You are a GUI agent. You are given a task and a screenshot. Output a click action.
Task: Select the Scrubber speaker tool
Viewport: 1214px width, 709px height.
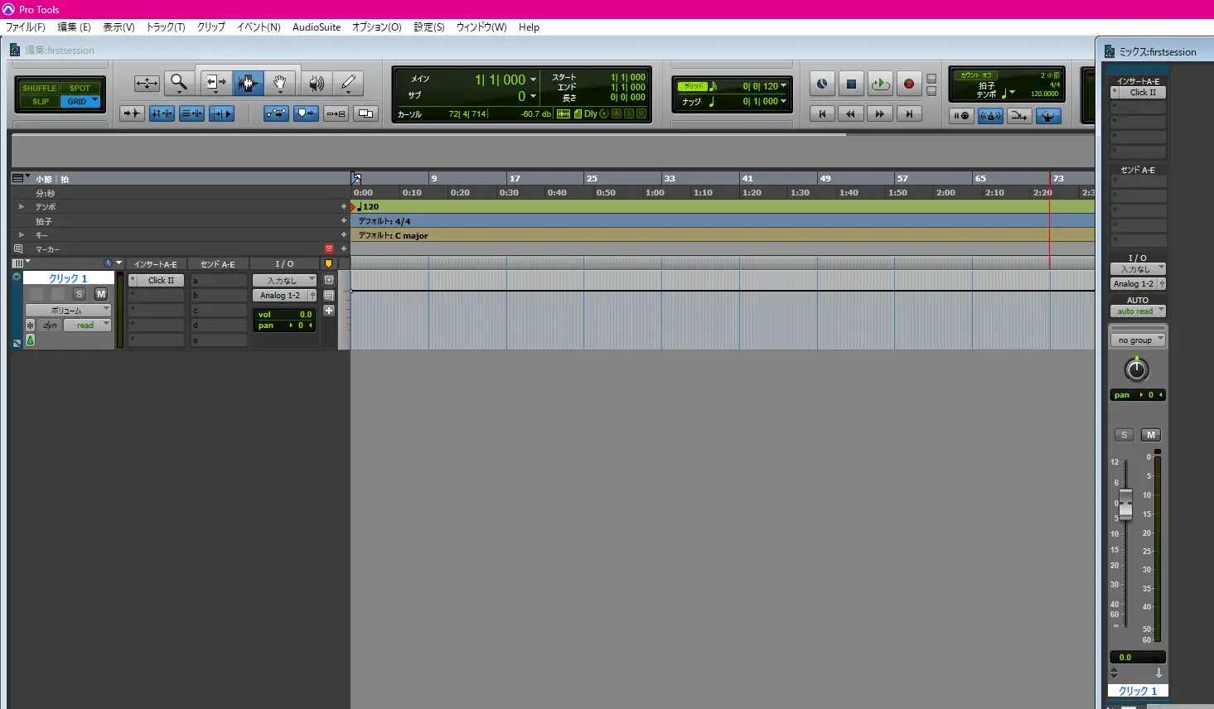[x=316, y=83]
